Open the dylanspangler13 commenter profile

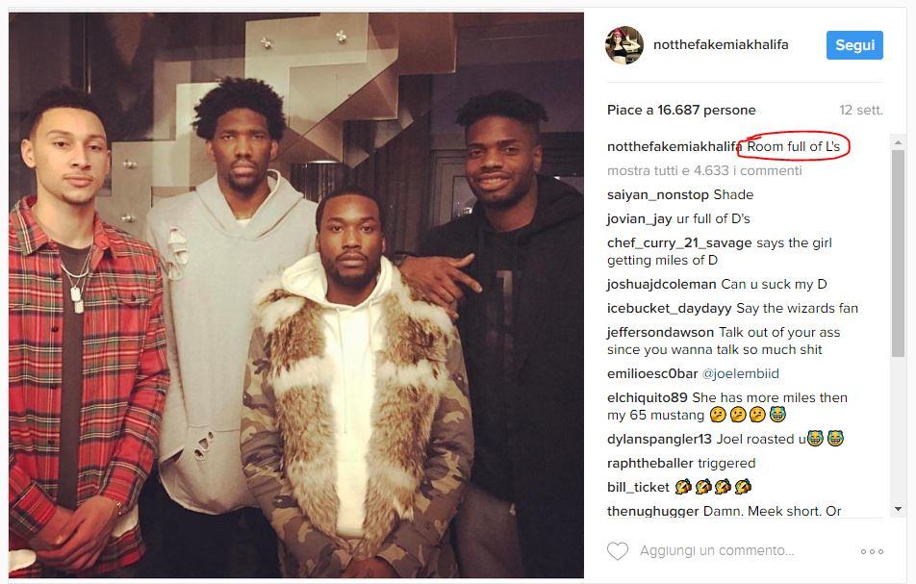pos(659,439)
